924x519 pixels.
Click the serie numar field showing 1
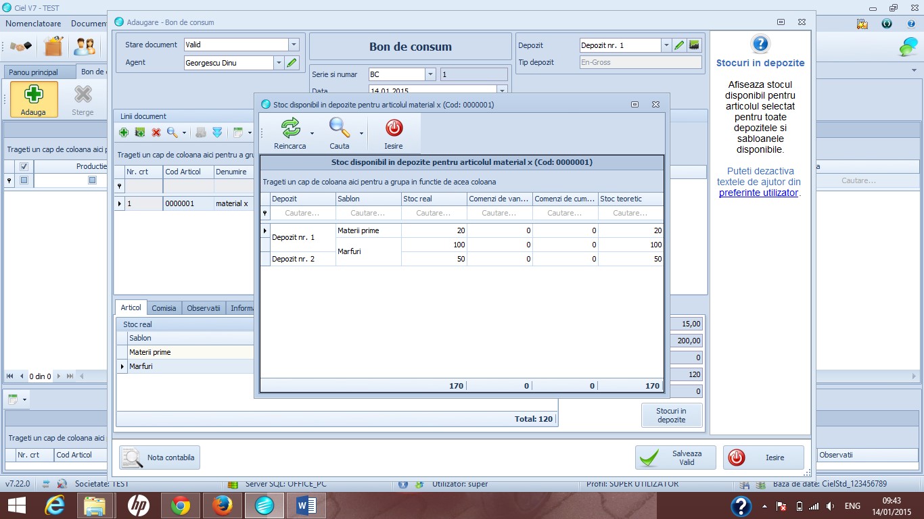click(474, 74)
